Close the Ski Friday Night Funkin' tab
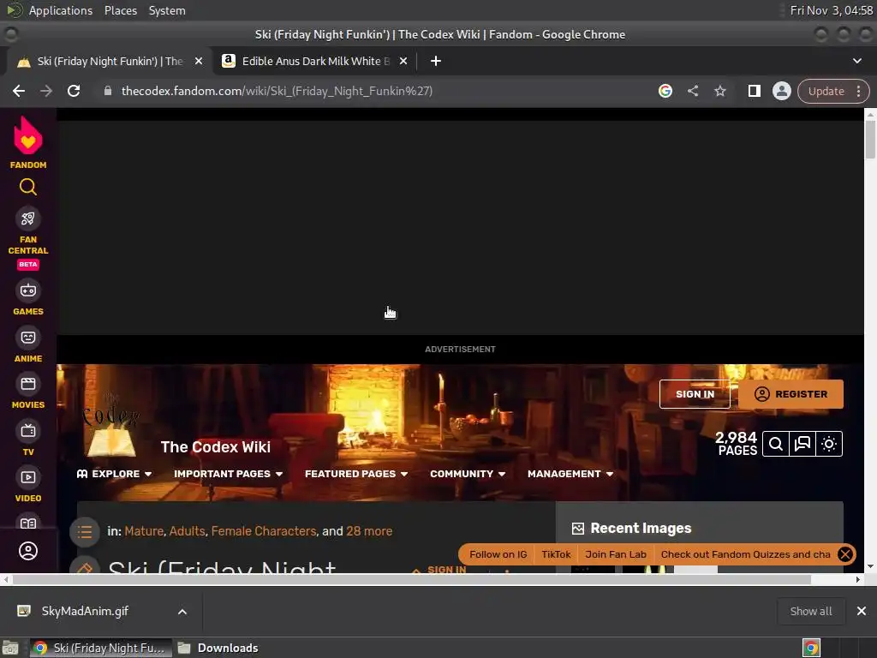 199,61
